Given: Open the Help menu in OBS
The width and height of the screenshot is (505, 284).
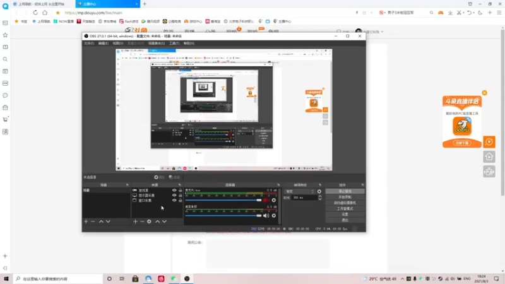Looking at the screenshot, I should coord(189,43).
